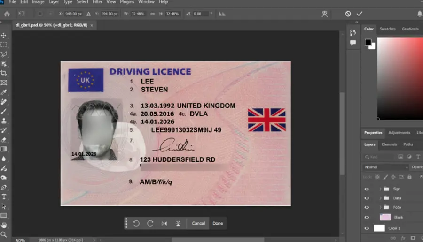Click the black foreground color swatch
Screen dimensions: 423x242
coord(368,42)
